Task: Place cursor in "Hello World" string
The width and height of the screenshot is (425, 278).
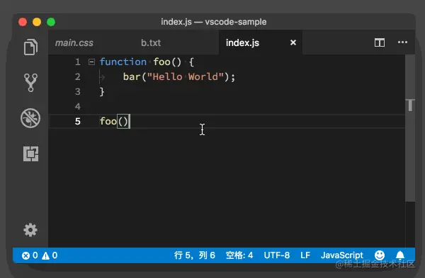Action: pos(185,77)
